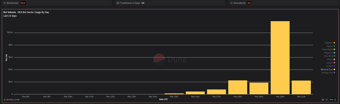Click the Mar 19th volume bar
The image size is (340, 104).
click(259, 88)
